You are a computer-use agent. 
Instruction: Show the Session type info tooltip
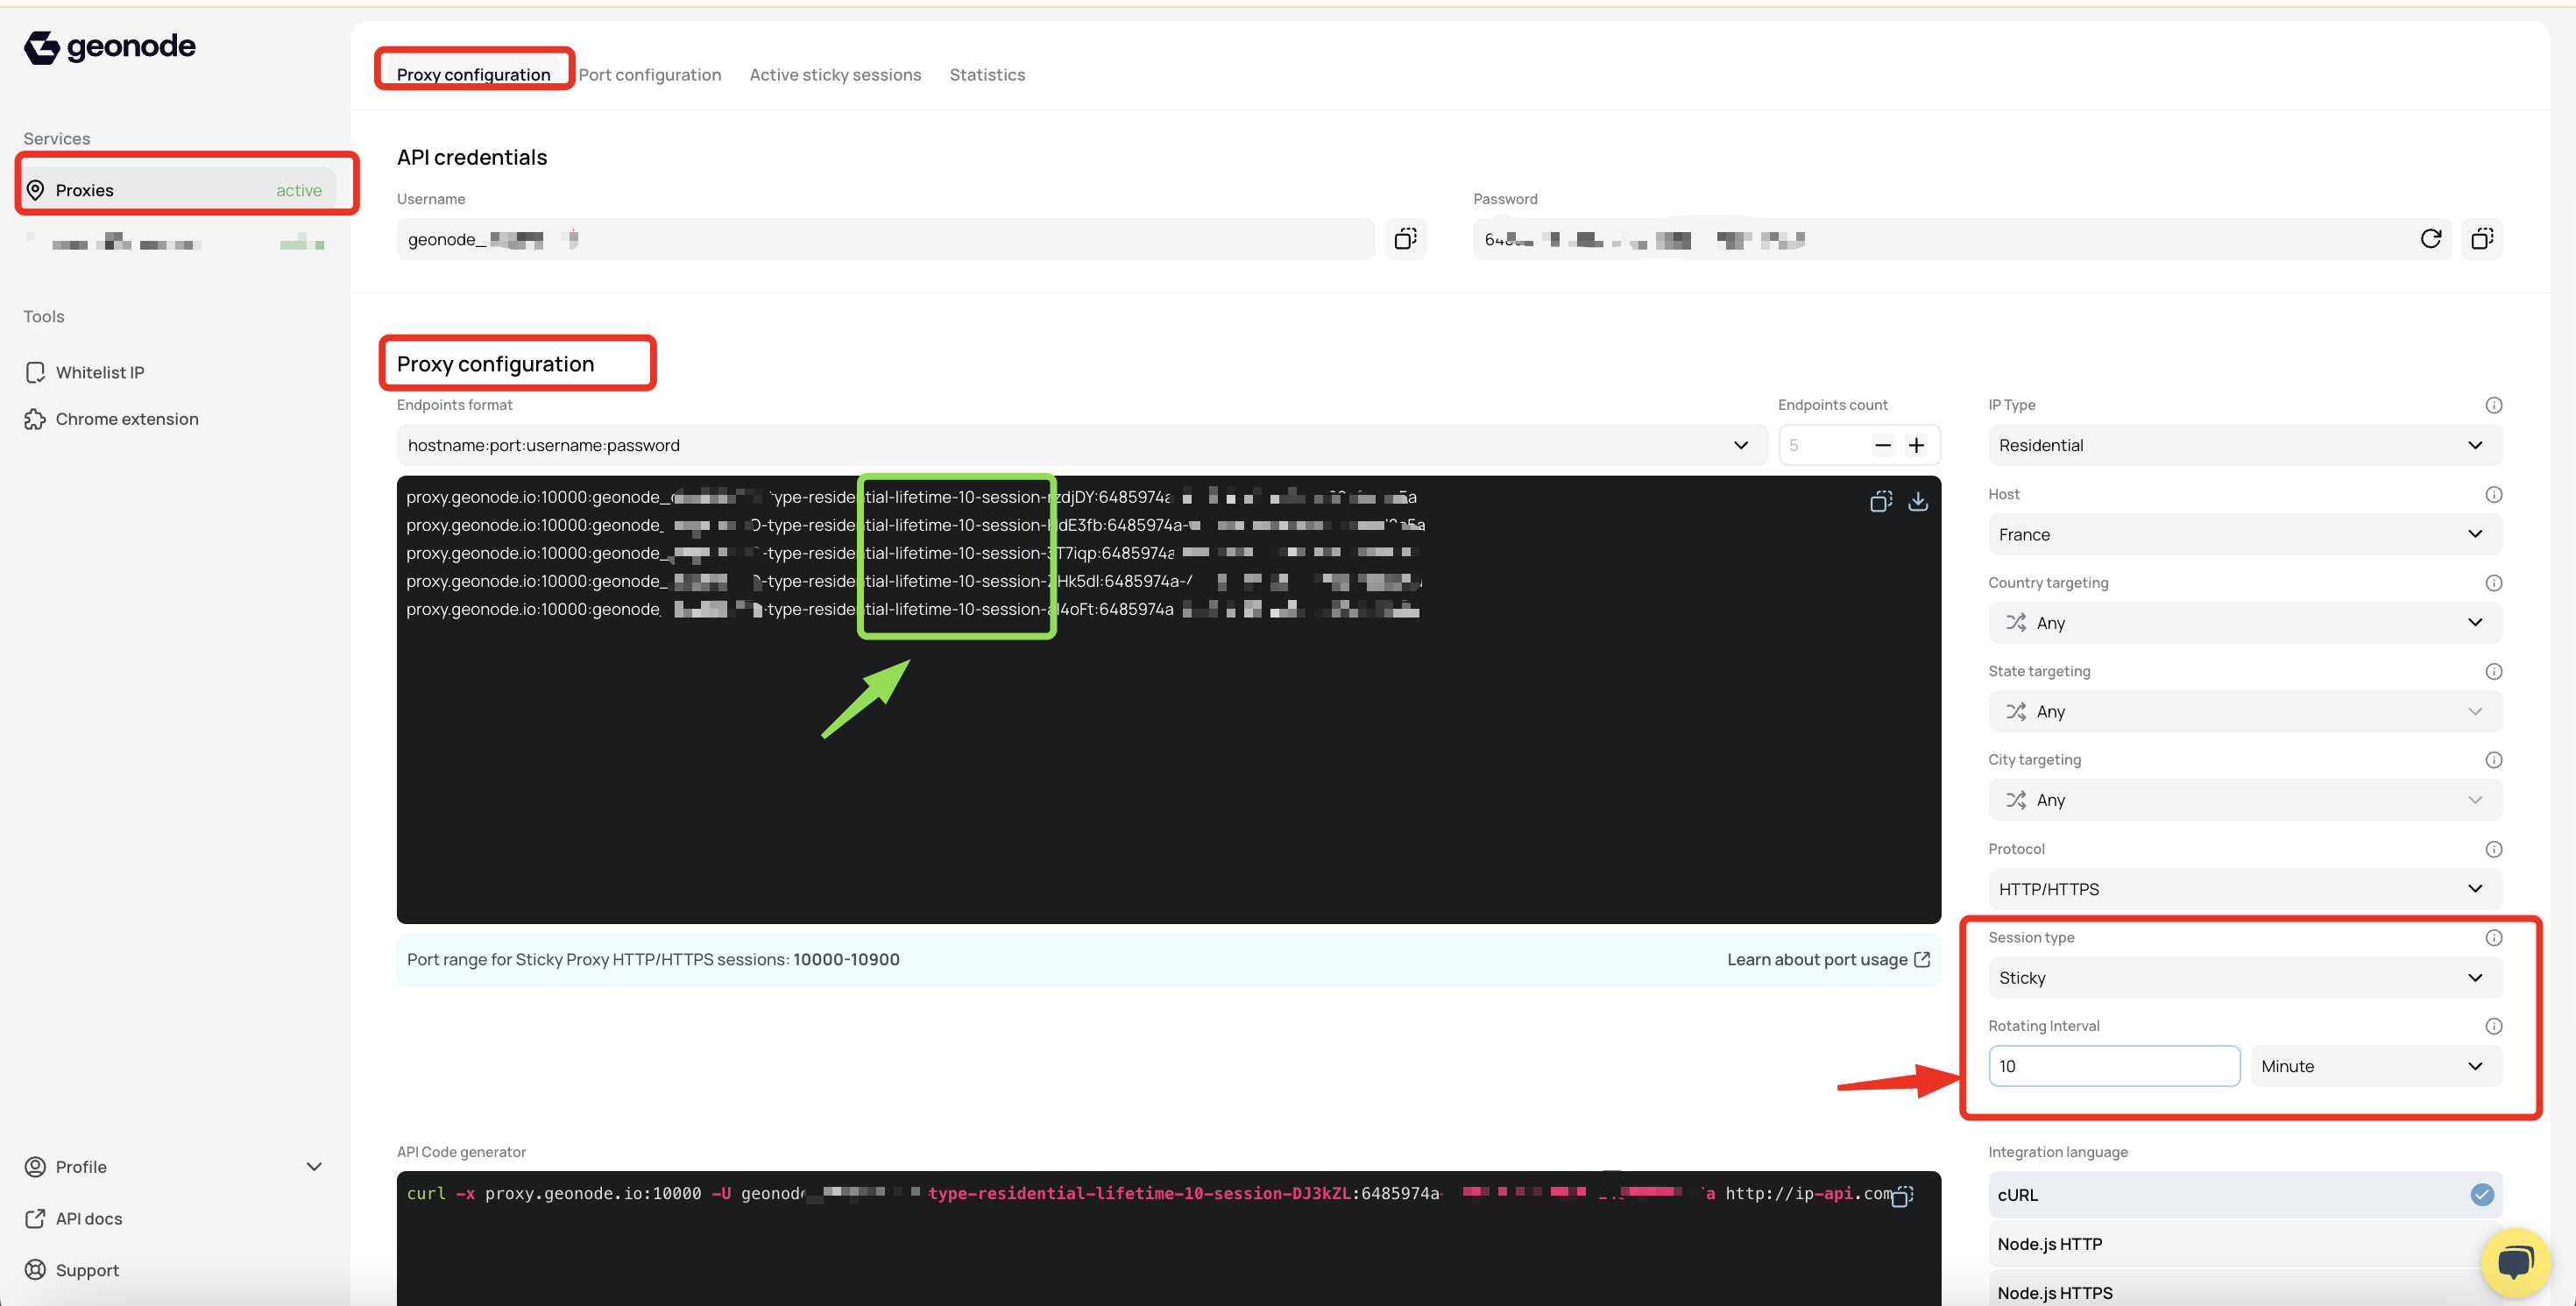[2493, 937]
